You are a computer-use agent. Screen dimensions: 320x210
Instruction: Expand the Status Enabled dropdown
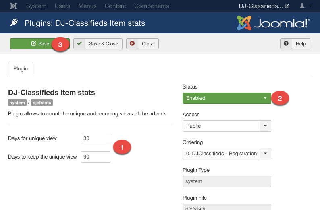point(226,98)
